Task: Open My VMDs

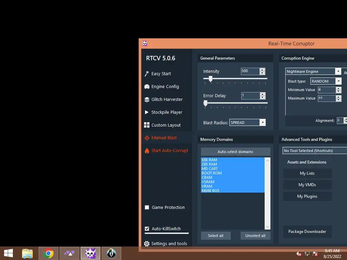Action: click(x=307, y=185)
